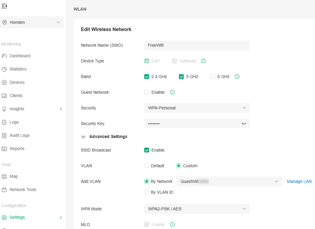The image size is (315, 229).
Task: Select the Default VLAN radio button
Action: click(x=147, y=166)
